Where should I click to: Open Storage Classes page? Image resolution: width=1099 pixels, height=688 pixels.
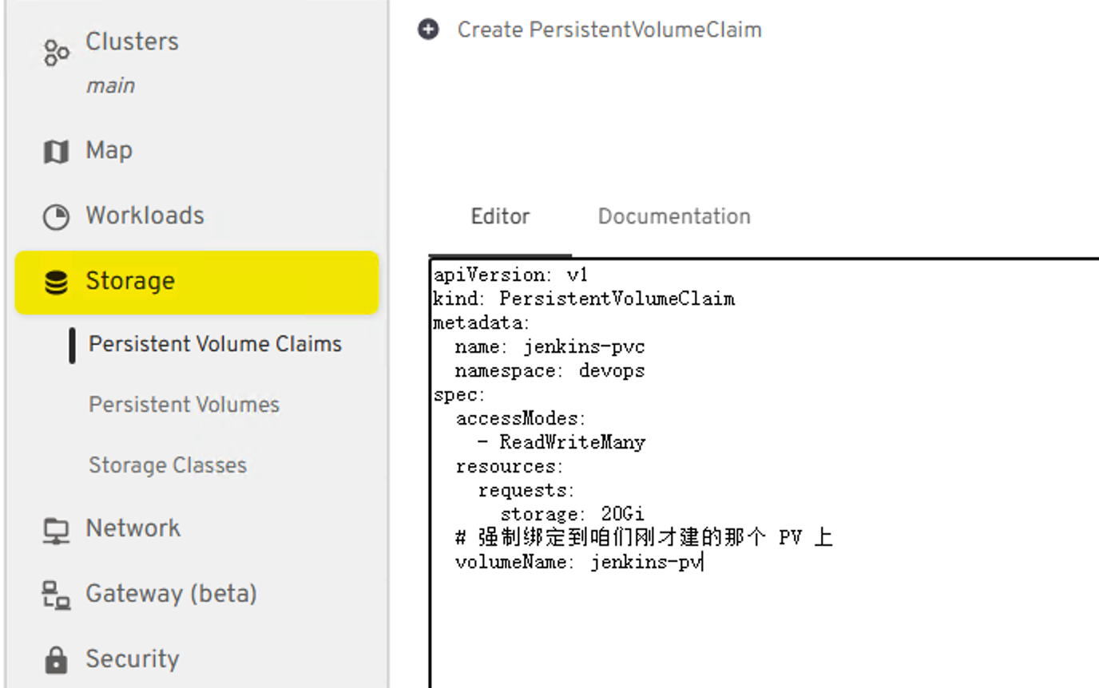168,465
